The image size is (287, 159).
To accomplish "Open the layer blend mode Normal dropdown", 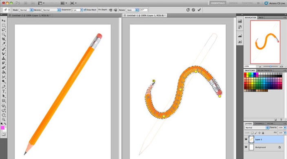I will (x=256, y=128).
